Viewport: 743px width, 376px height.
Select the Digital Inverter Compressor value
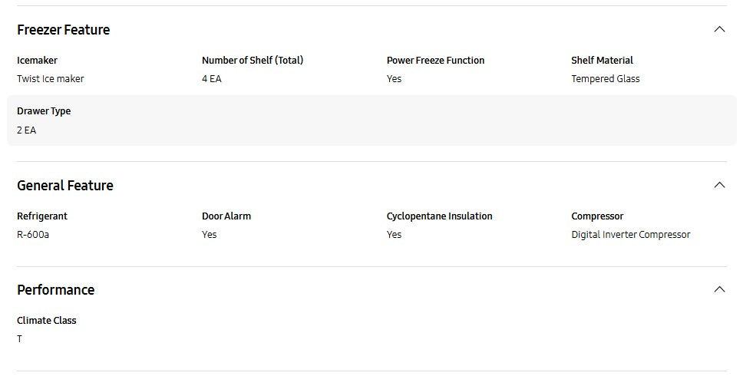tap(630, 235)
